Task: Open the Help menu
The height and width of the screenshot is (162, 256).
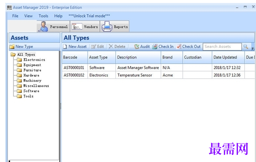Action: [x=58, y=16]
